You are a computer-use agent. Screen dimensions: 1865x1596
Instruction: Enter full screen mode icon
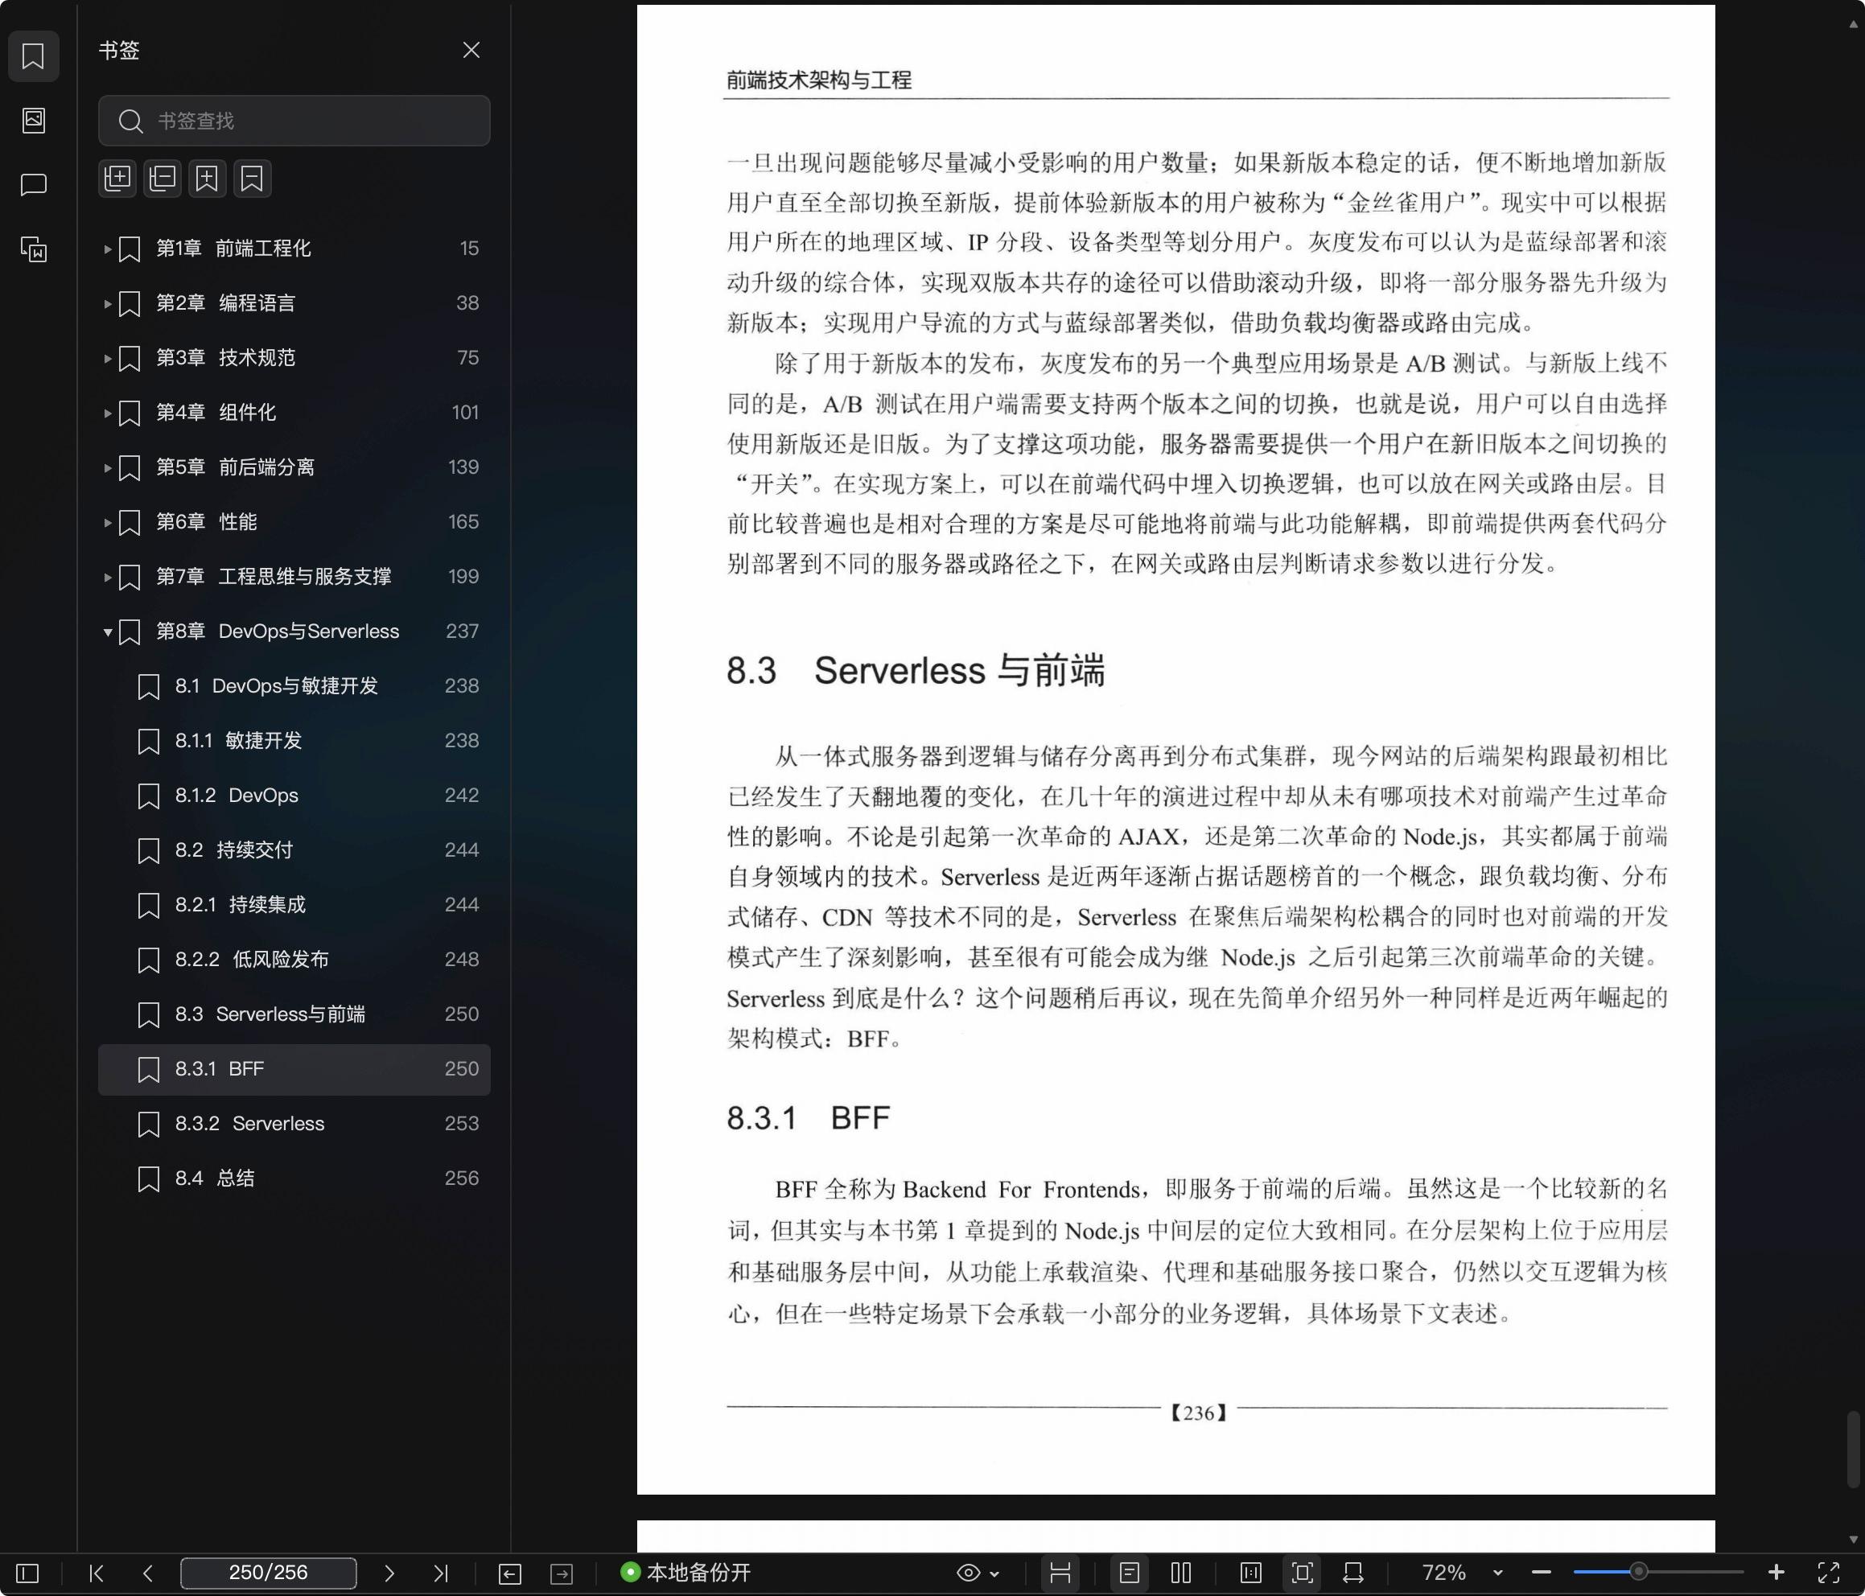tap(1829, 1573)
